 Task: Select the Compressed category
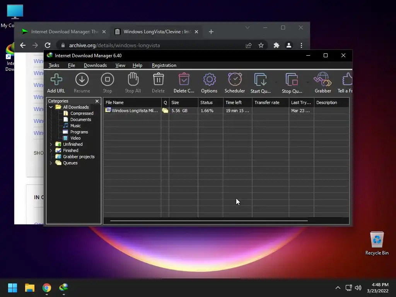pos(82,113)
